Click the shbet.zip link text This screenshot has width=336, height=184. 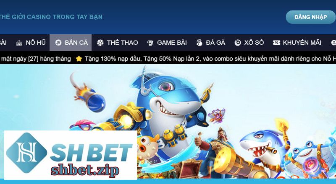click(x=85, y=171)
